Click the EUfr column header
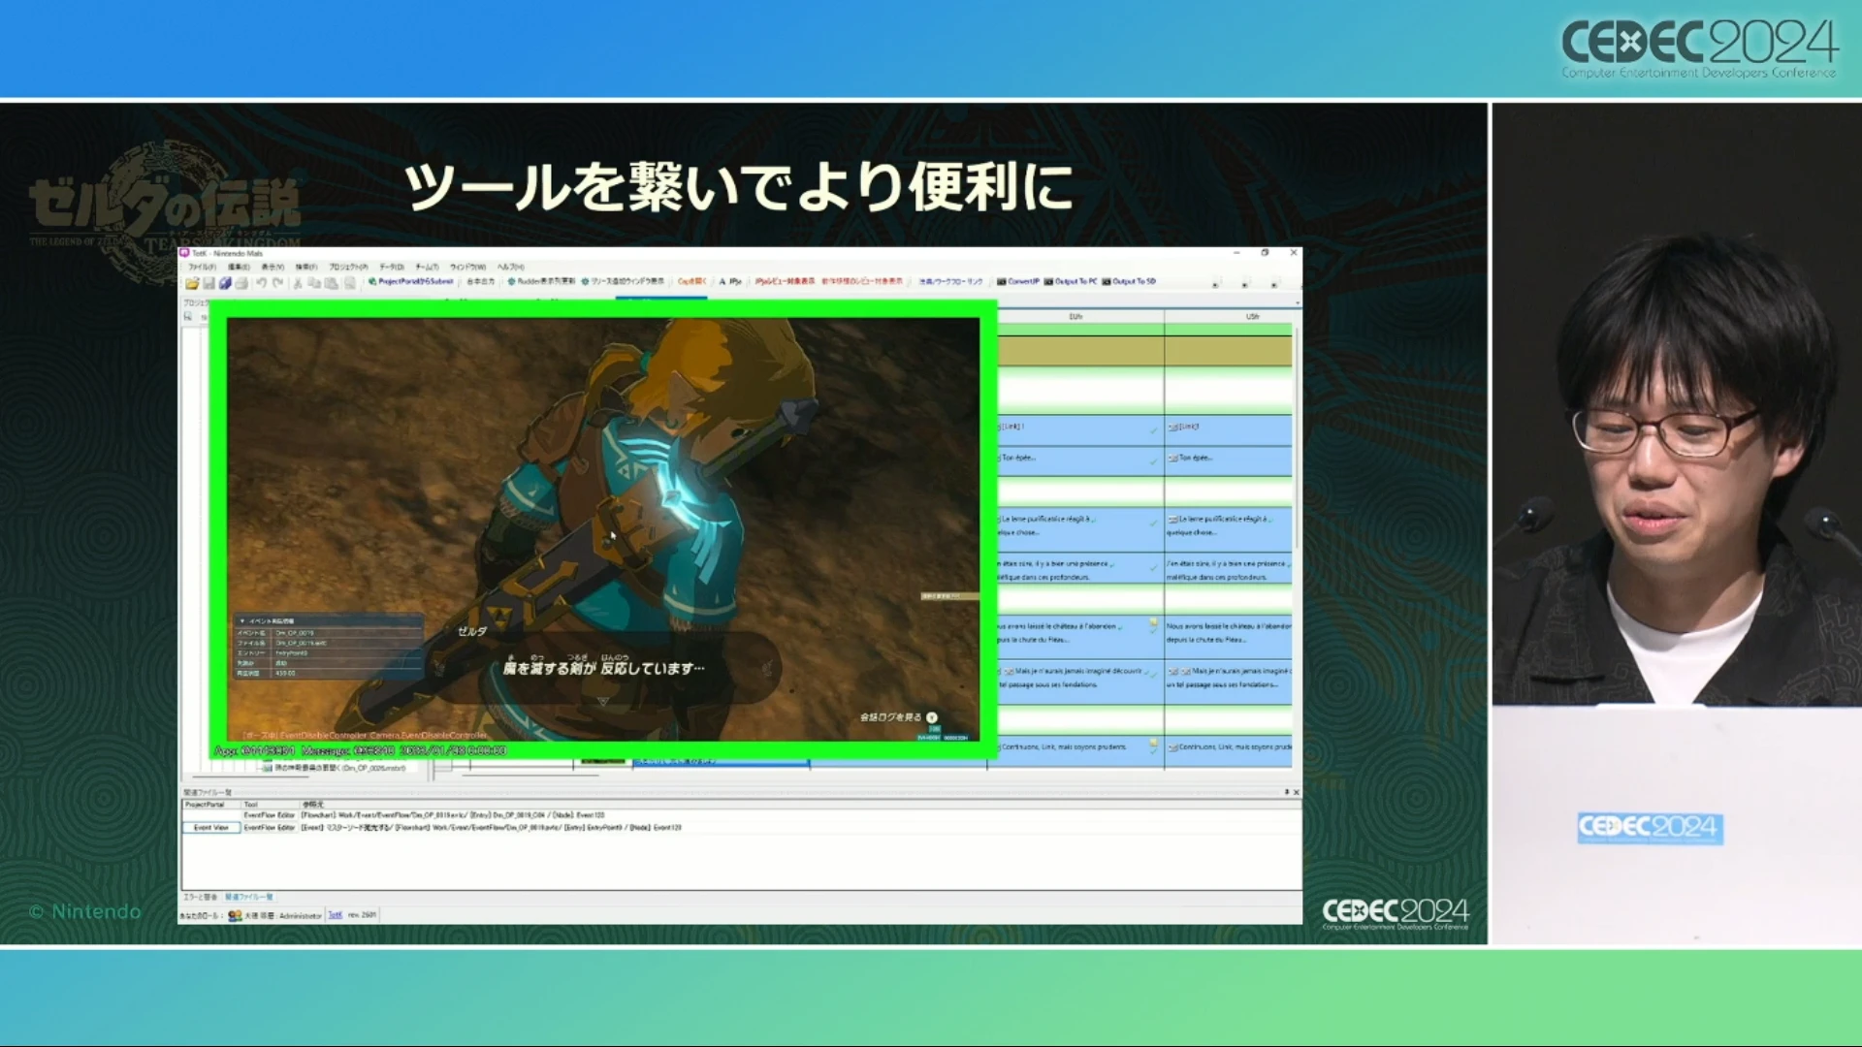 click(x=1075, y=317)
